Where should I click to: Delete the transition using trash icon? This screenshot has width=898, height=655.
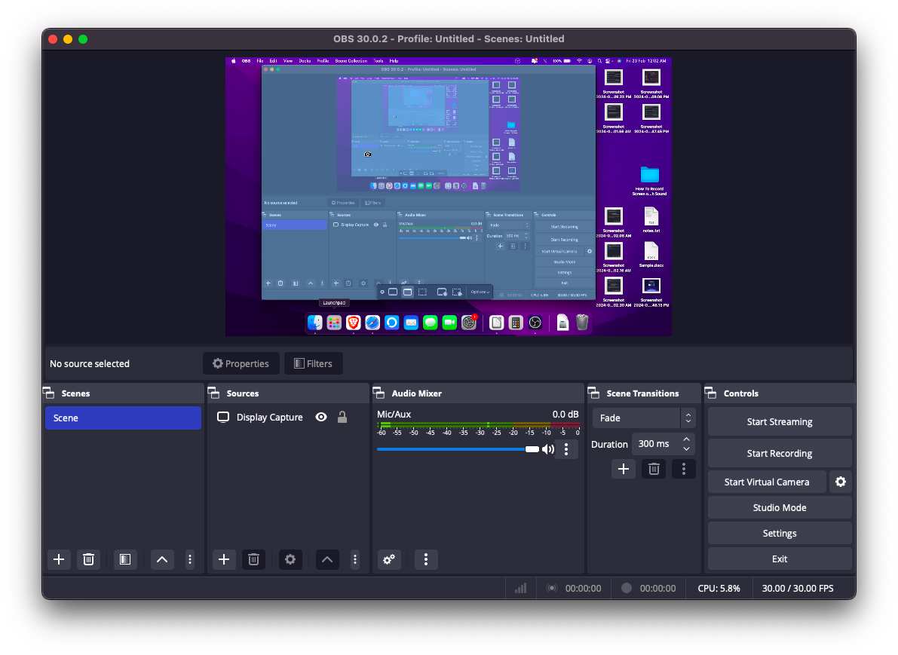click(654, 469)
